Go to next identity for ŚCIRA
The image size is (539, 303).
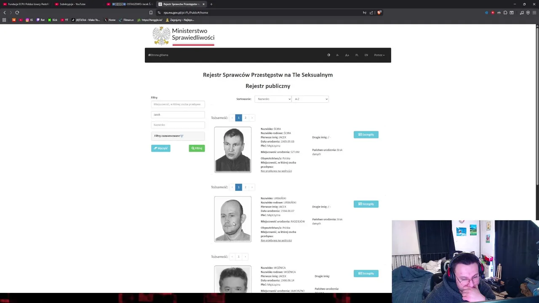[252, 118]
